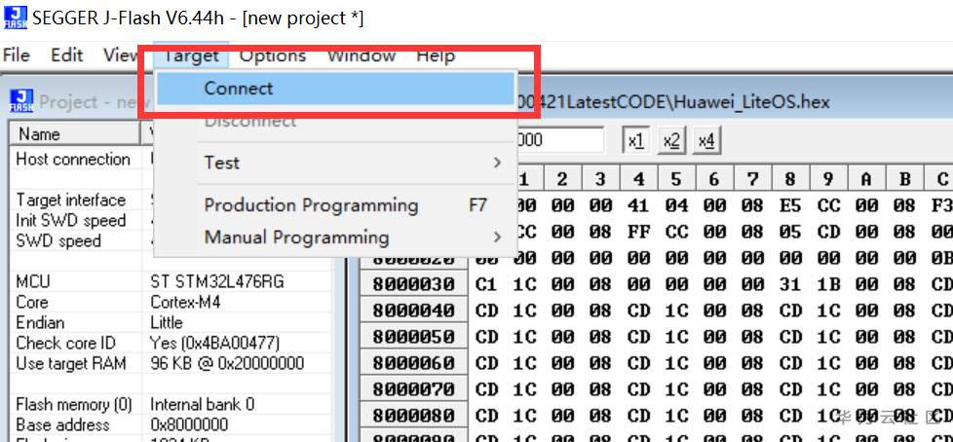Select byte 41 in the first hex row
The image size is (953, 442).
(638, 205)
